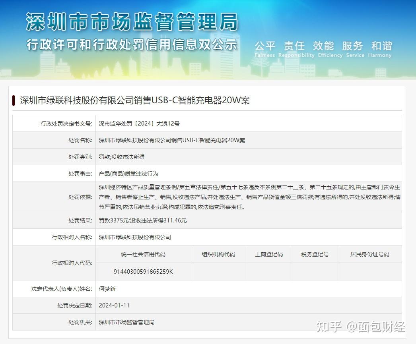
Task: Click the banner slogan 公平 Fairness
Action: point(265,49)
